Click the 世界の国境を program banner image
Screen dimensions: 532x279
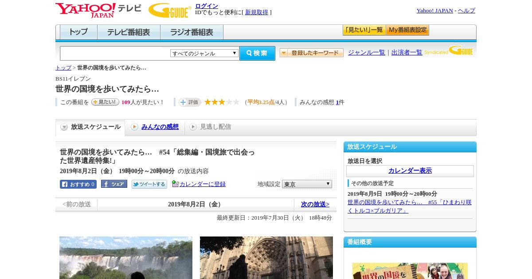coord(410,271)
